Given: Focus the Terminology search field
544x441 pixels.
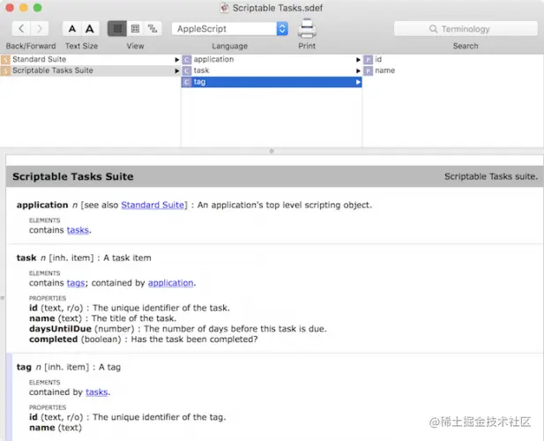Looking at the screenshot, I should click(x=466, y=29).
